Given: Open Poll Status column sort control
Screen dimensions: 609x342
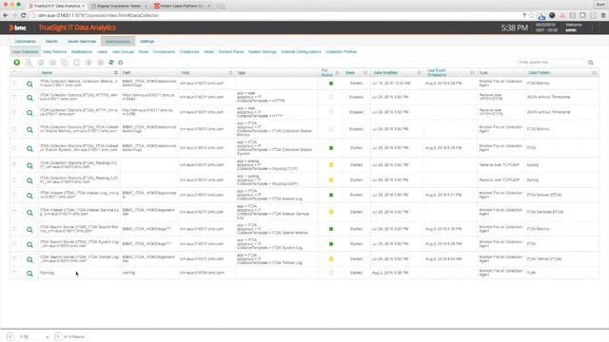Looking at the screenshot, I should coord(337,73).
